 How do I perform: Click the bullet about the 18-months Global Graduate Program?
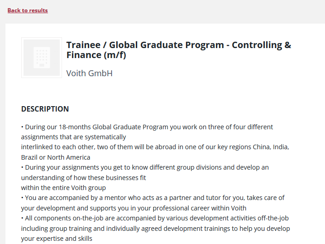pyautogui.click(x=147, y=127)
